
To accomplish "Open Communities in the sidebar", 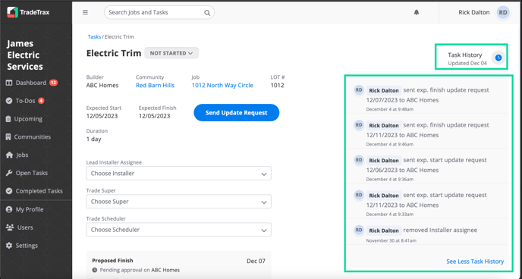I will [x=33, y=136].
